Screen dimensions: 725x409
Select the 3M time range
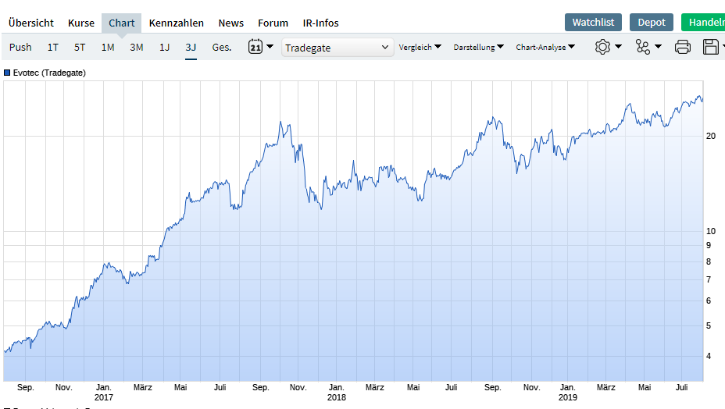[137, 47]
